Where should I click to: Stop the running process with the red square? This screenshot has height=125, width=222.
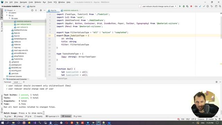(x=191, y=6)
